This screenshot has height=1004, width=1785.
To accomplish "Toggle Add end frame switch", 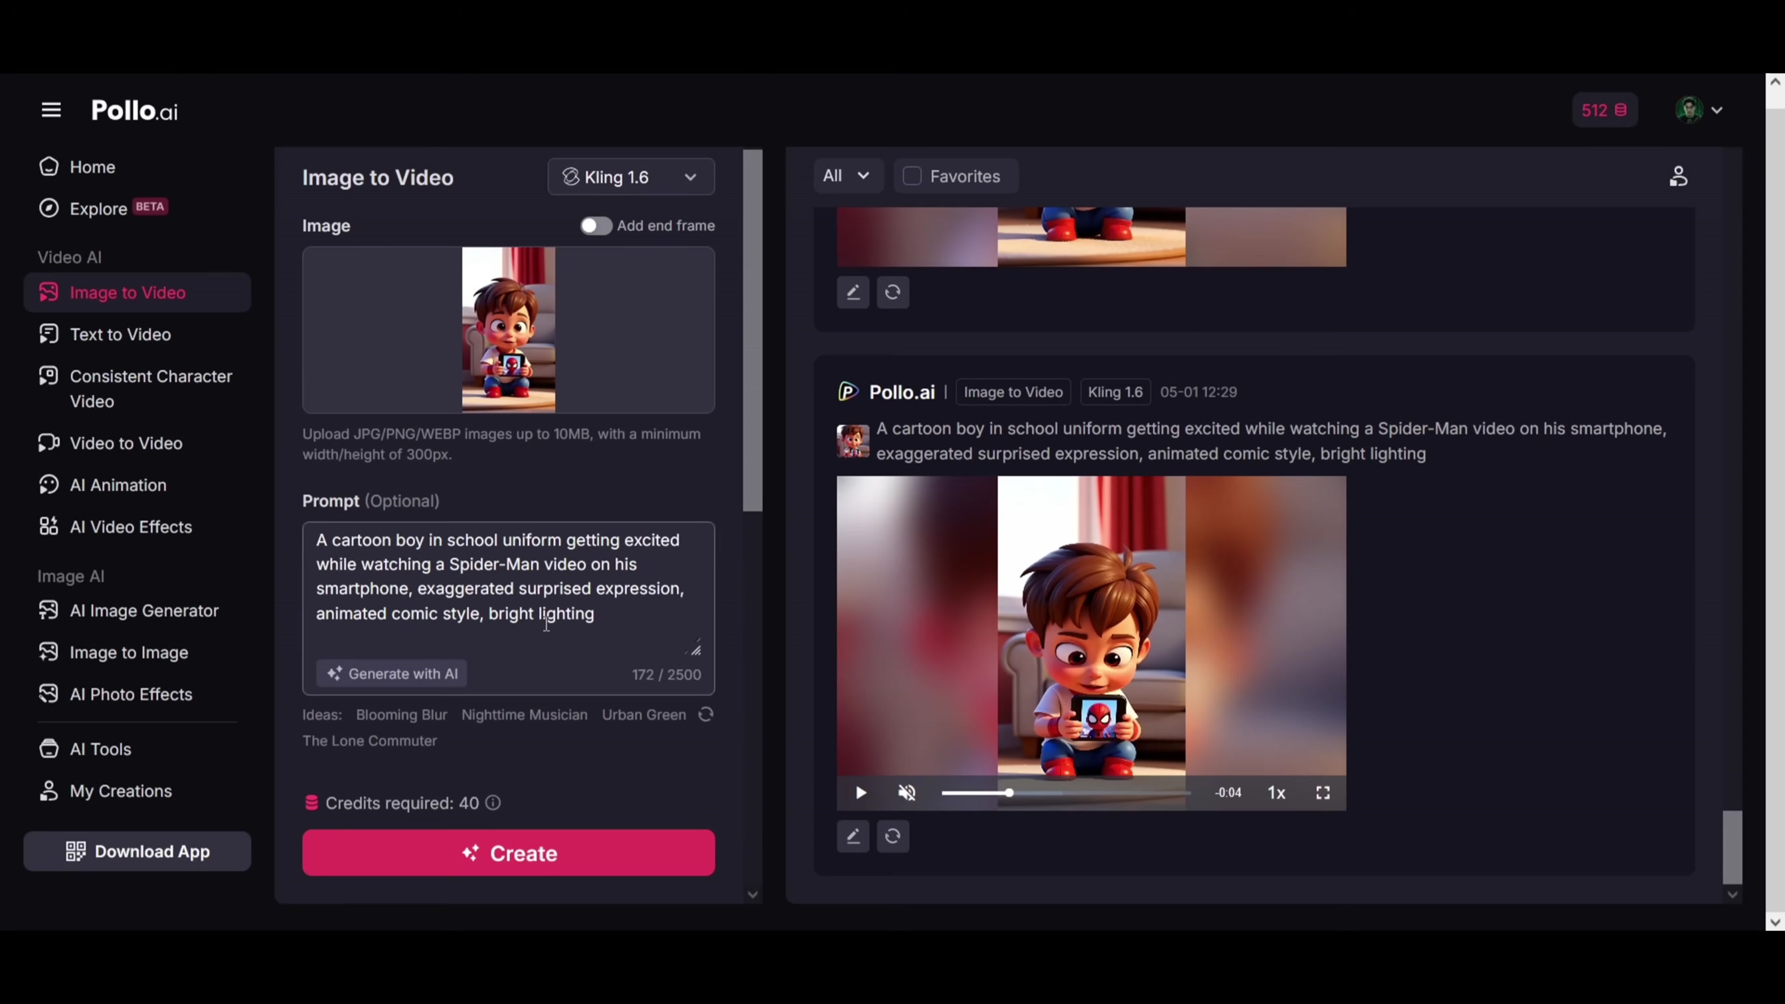I will click(595, 226).
